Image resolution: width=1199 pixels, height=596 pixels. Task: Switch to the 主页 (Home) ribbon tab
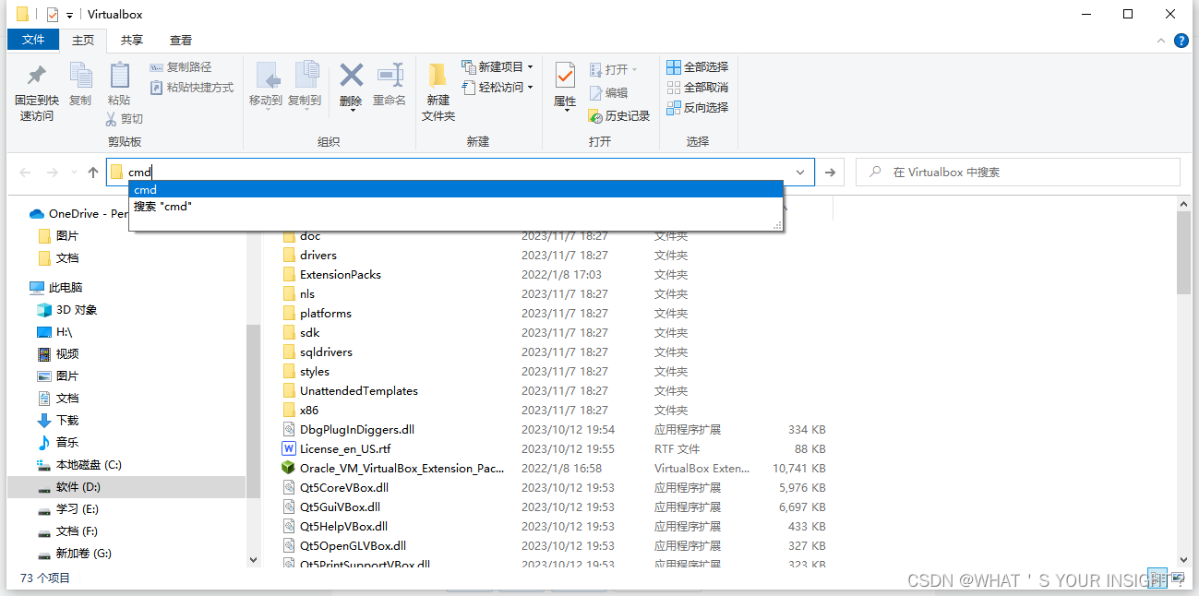click(x=83, y=40)
